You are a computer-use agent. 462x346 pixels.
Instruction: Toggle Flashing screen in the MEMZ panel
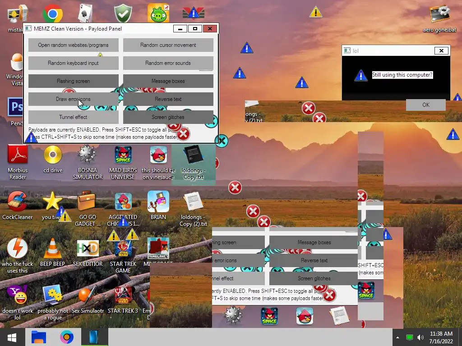[74, 81]
